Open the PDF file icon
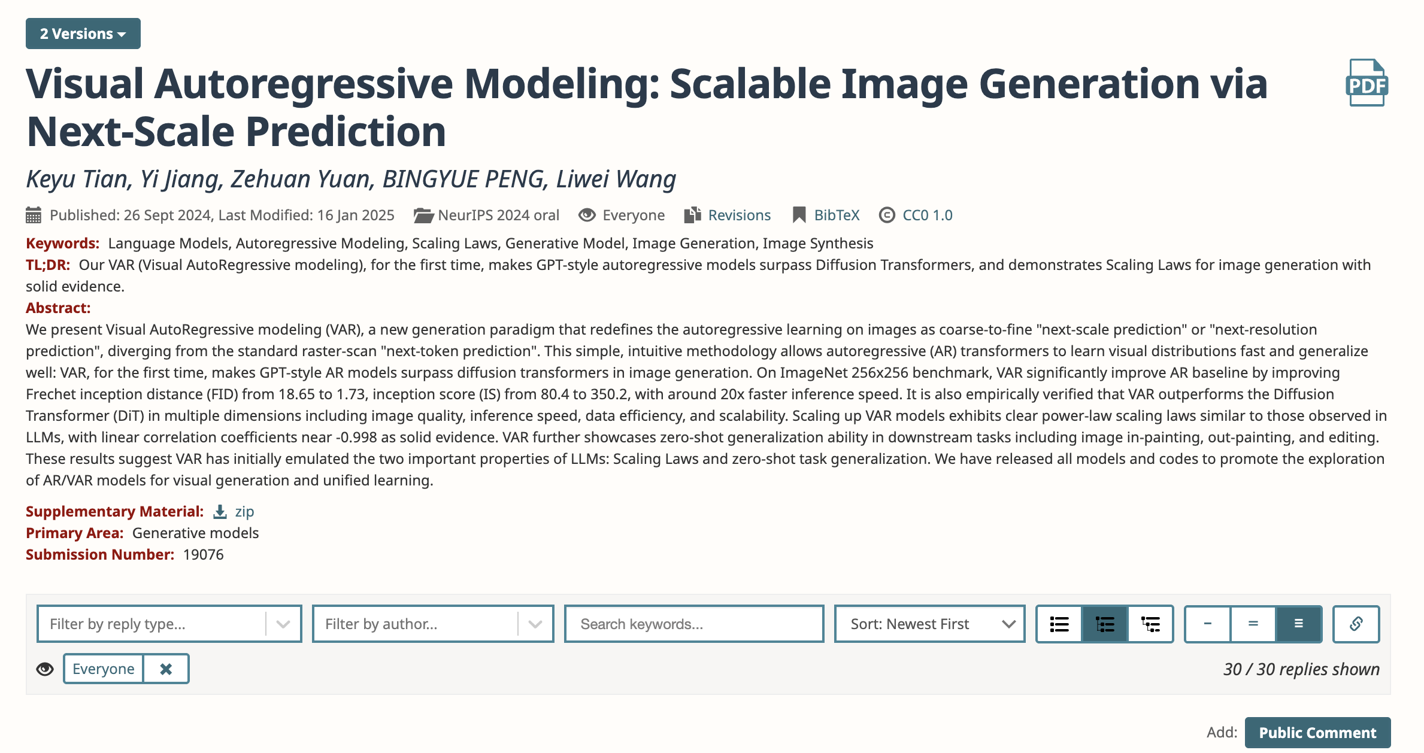This screenshot has width=1424, height=753. point(1367,83)
